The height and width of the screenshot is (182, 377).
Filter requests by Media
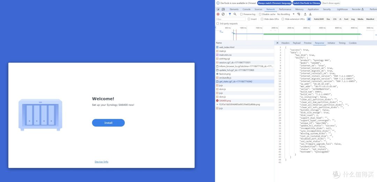[360, 19]
